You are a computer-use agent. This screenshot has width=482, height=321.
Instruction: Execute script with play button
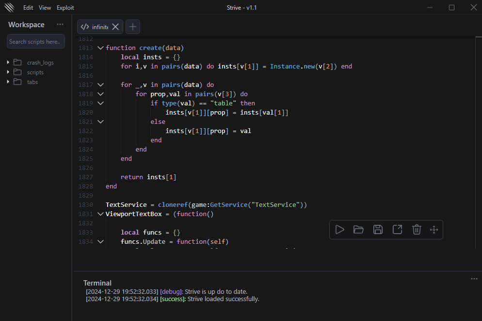click(x=339, y=230)
